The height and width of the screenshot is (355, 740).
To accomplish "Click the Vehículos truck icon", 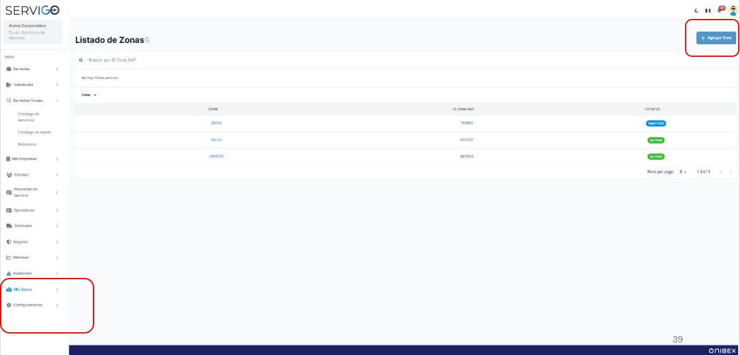I will 8,226.
